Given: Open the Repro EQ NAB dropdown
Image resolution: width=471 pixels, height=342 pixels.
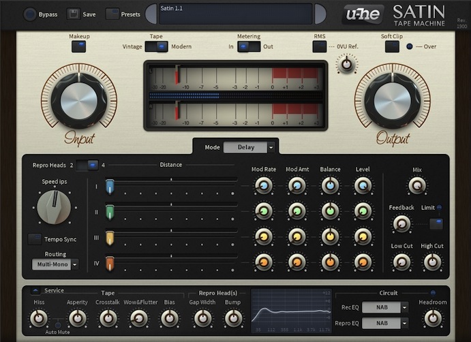Looking at the screenshot, I should tap(382, 324).
